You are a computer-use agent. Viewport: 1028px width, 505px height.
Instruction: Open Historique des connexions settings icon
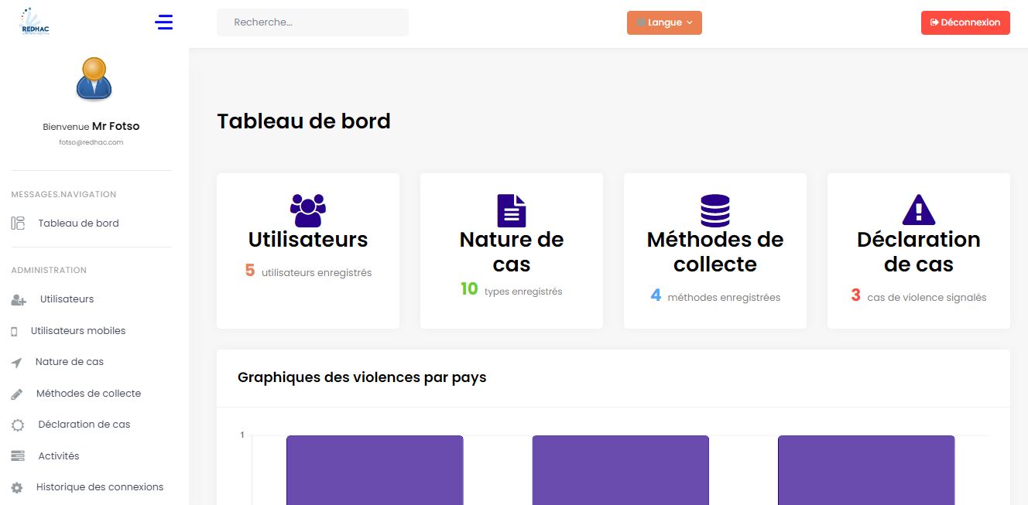pyautogui.click(x=19, y=486)
